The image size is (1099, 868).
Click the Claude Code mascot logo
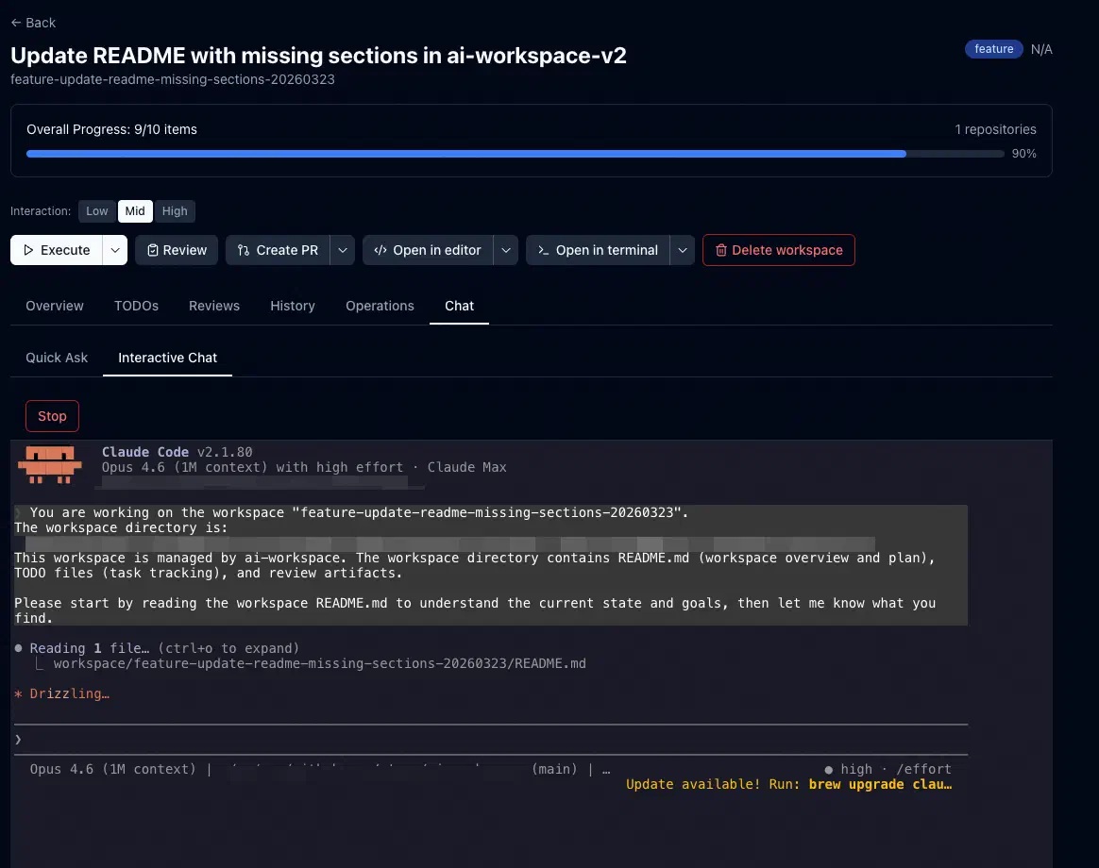pyautogui.click(x=50, y=462)
